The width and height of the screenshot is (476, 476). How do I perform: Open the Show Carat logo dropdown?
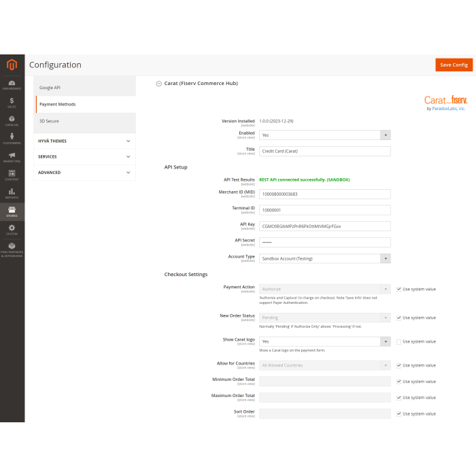click(x=325, y=341)
